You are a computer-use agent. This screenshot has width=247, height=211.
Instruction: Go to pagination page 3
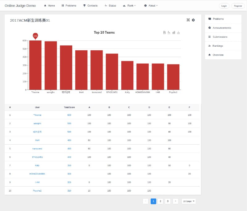point(168,201)
